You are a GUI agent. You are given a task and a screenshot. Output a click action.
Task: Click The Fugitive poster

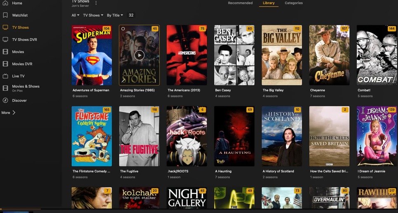pos(139,136)
